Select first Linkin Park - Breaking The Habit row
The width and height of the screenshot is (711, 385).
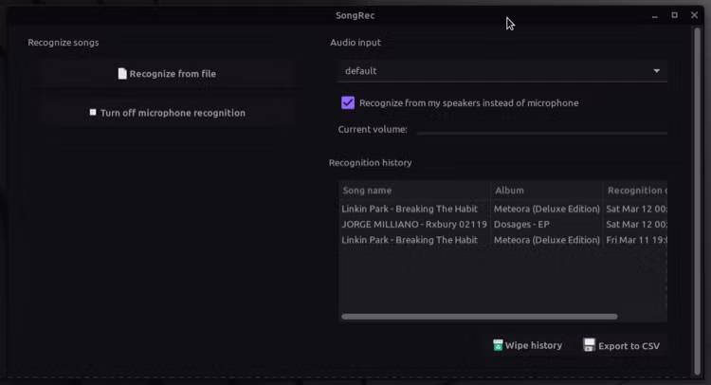(x=502, y=209)
